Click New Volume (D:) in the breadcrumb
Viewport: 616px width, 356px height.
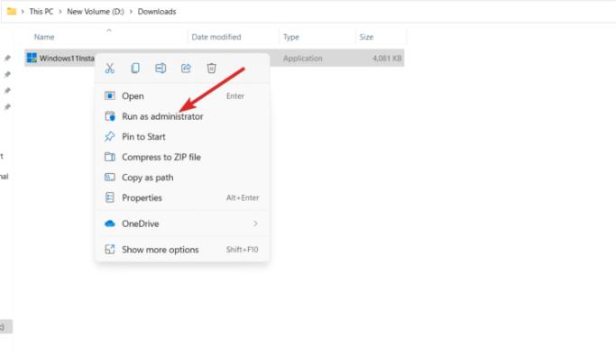(x=95, y=12)
